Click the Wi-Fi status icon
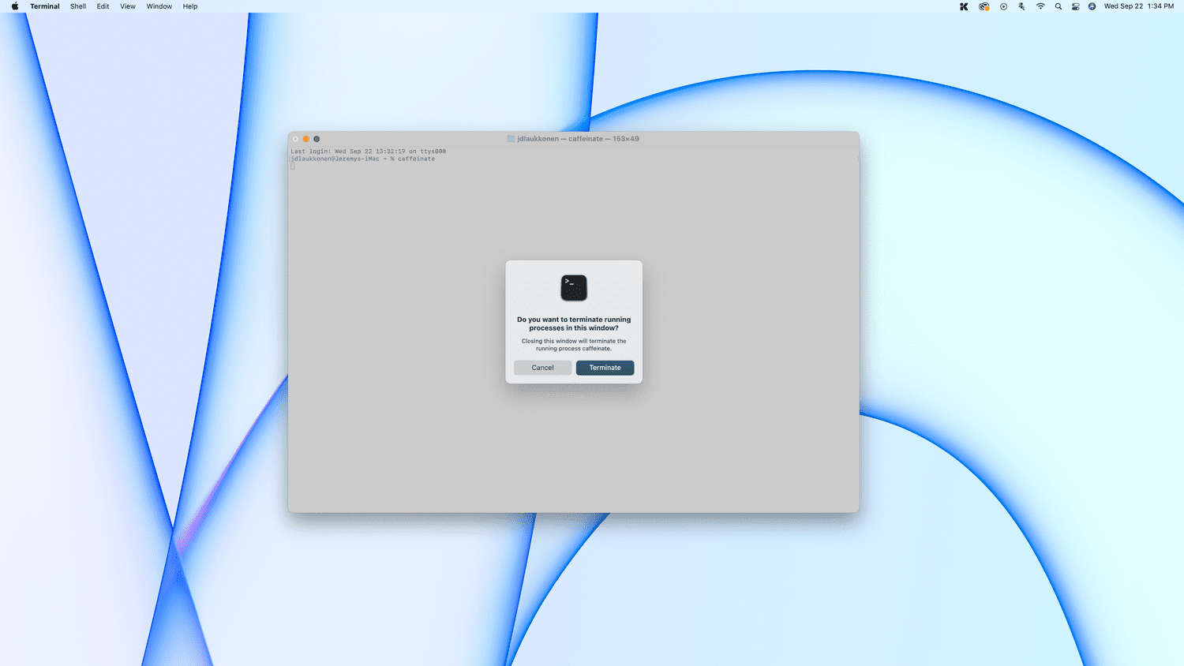Viewport: 1184px width, 666px height. click(x=1040, y=6)
